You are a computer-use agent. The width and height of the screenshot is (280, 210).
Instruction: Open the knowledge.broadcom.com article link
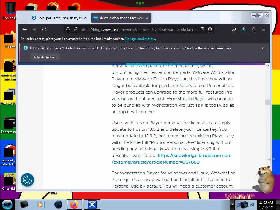pos(171,159)
